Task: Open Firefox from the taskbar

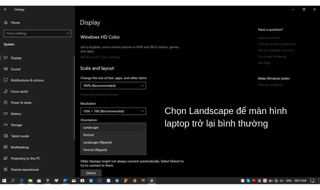Action: [x=134, y=180]
